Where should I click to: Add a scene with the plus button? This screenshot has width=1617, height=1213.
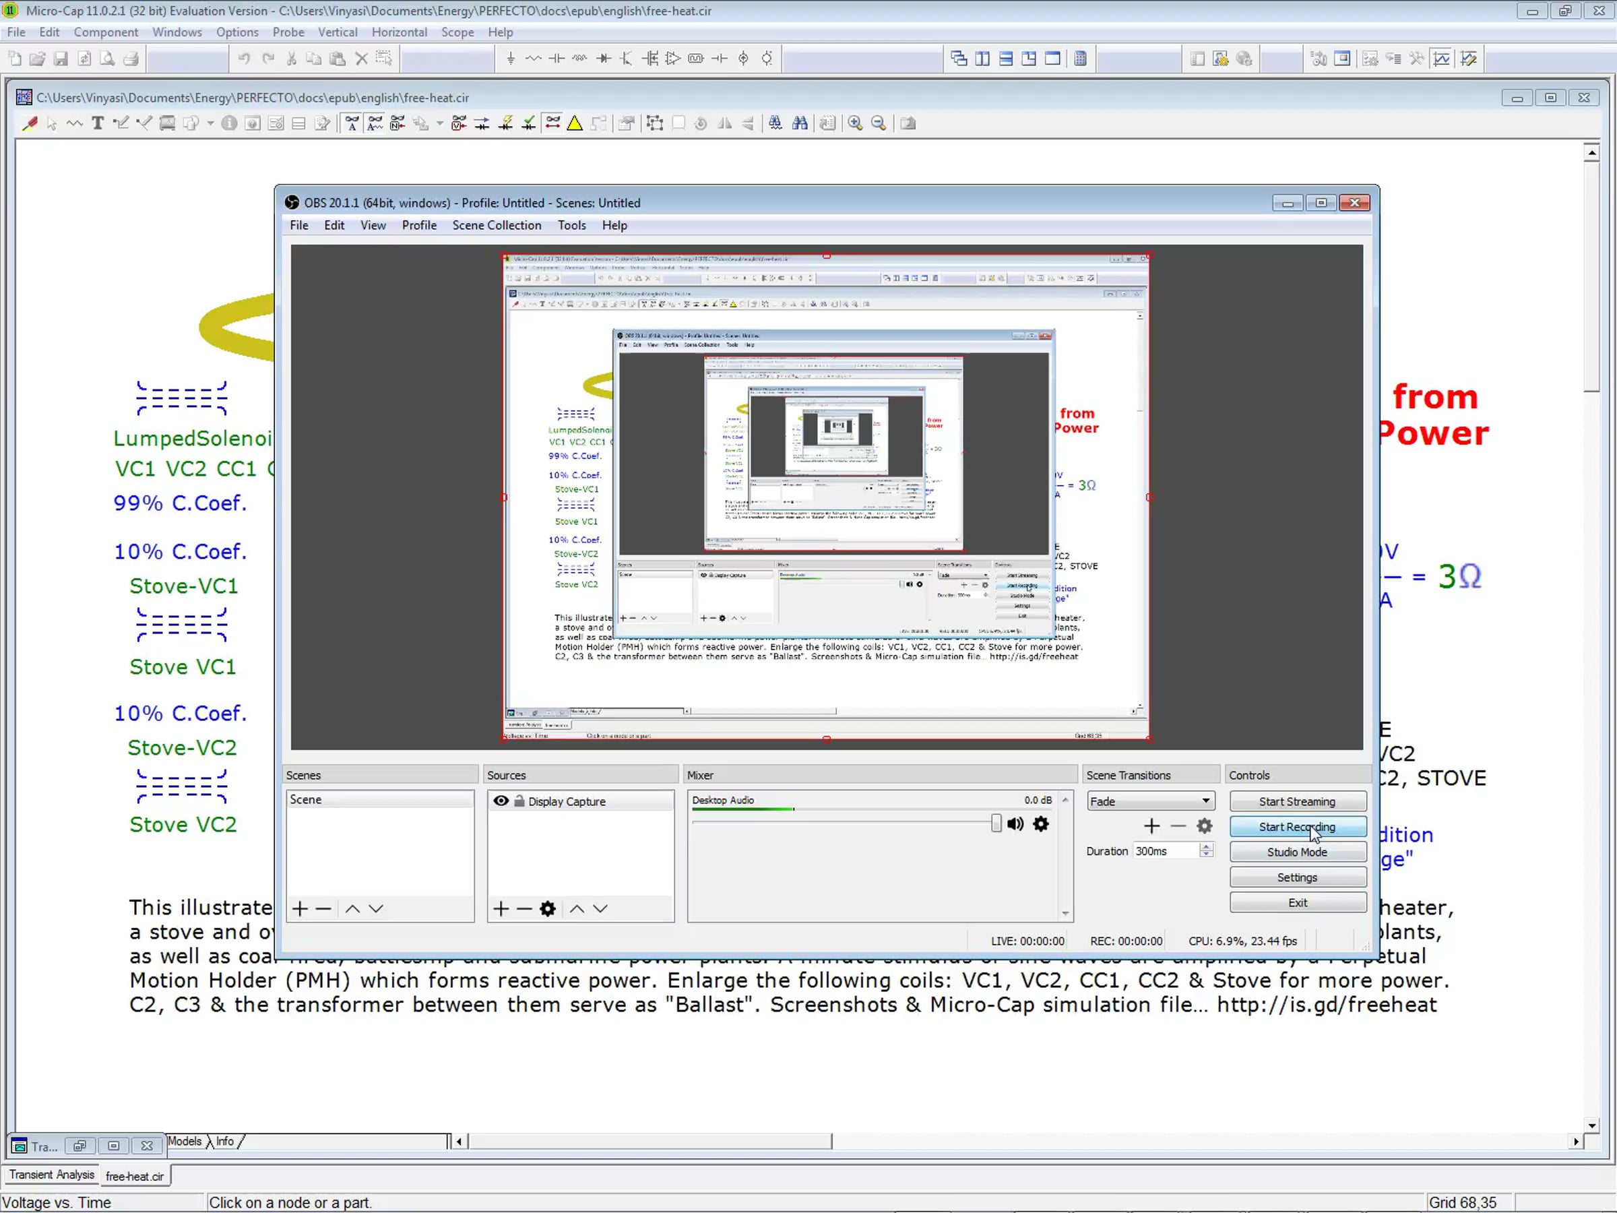pyautogui.click(x=300, y=909)
